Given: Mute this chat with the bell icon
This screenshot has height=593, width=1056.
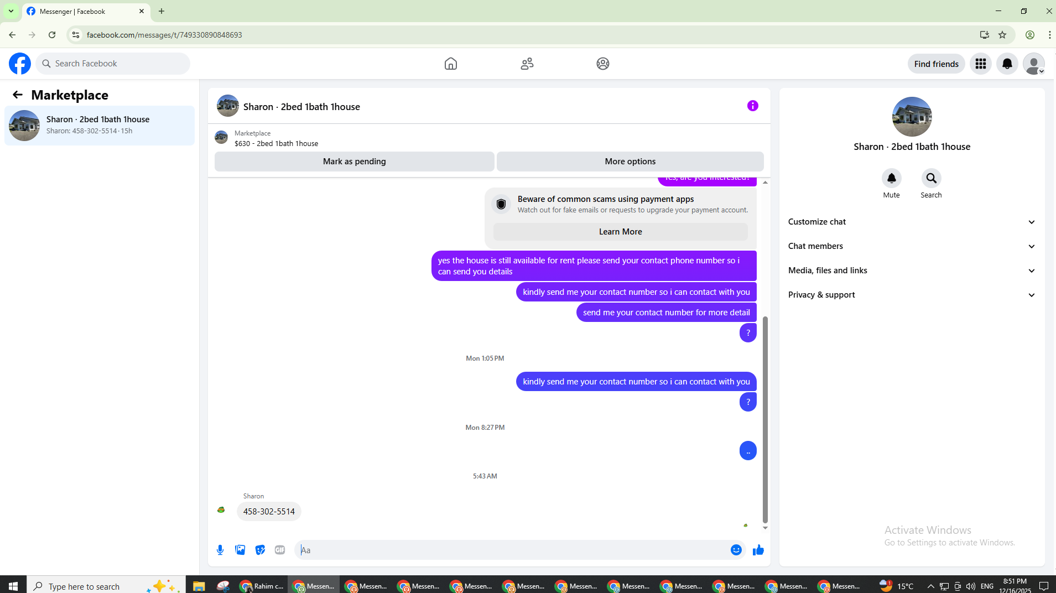Looking at the screenshot, I should [x=892, y=178].
